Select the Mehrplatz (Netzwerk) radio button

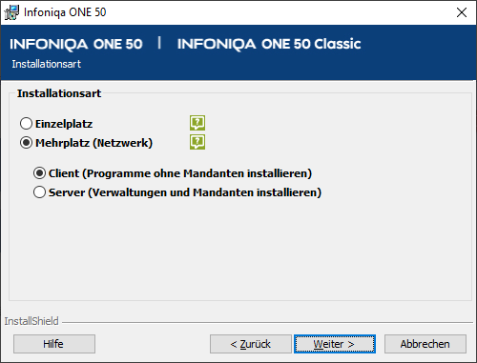point(26,143)
